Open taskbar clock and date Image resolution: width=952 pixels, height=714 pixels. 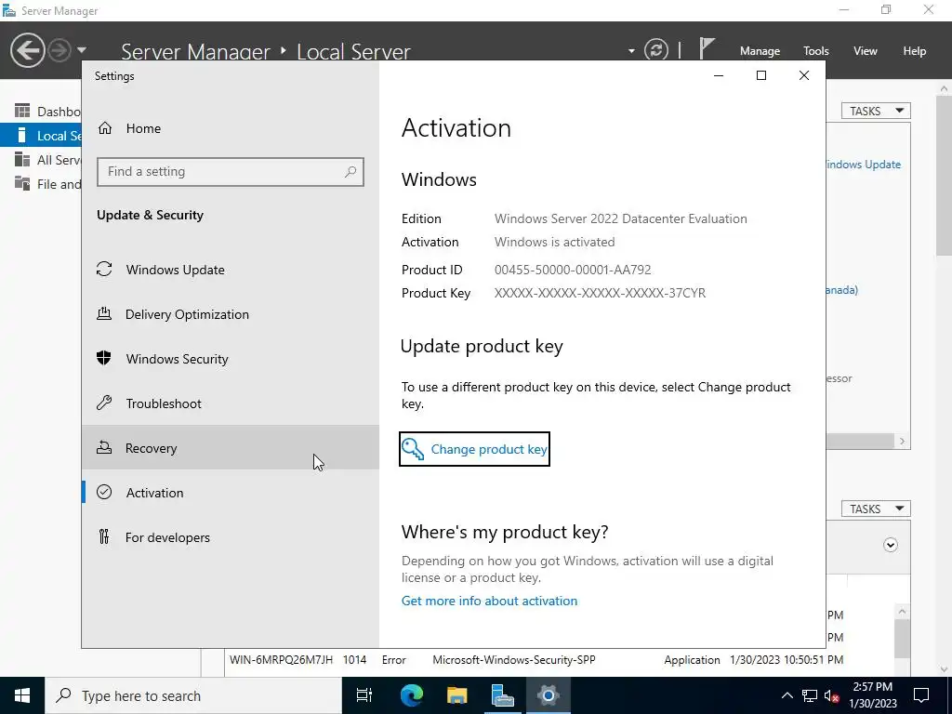coord(872,695)
